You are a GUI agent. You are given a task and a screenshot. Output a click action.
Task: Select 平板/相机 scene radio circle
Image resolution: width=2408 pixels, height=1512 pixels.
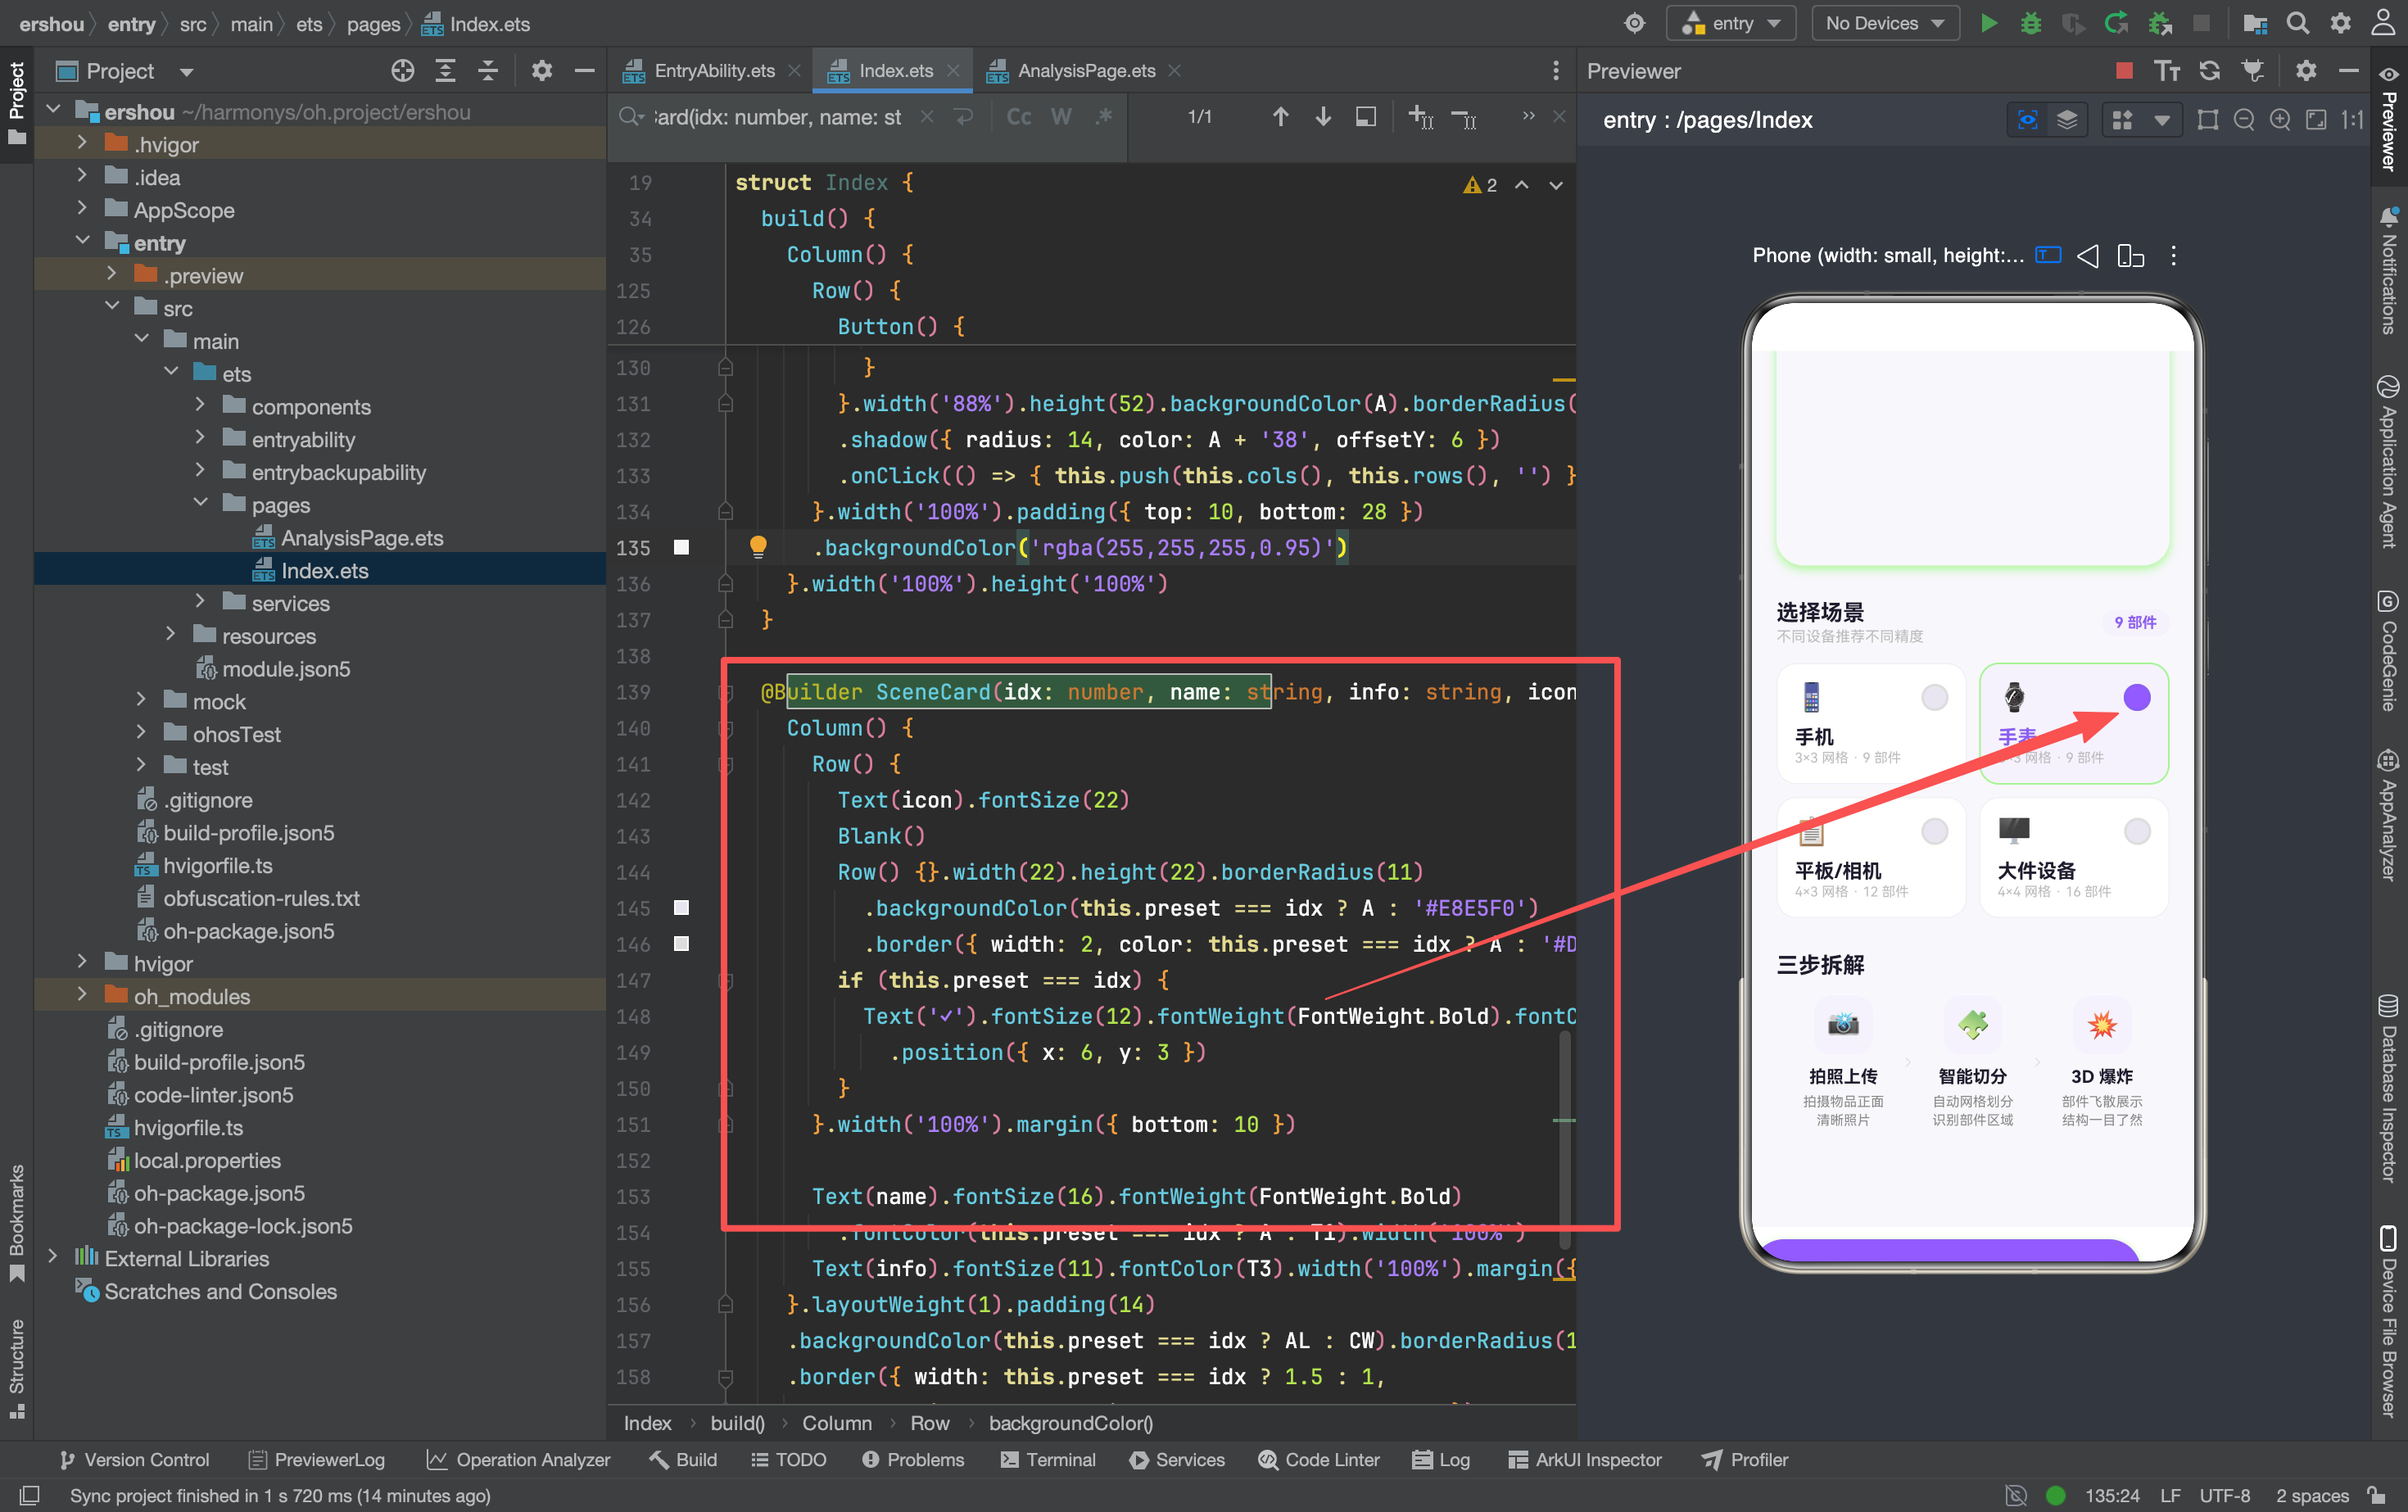1935,831
